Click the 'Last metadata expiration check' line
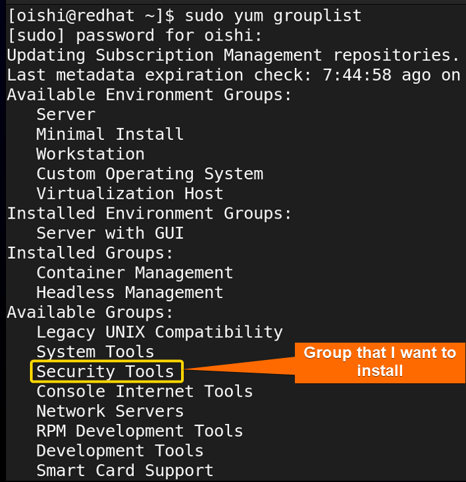Screen dimensions: 466x482 click(234, 75)
